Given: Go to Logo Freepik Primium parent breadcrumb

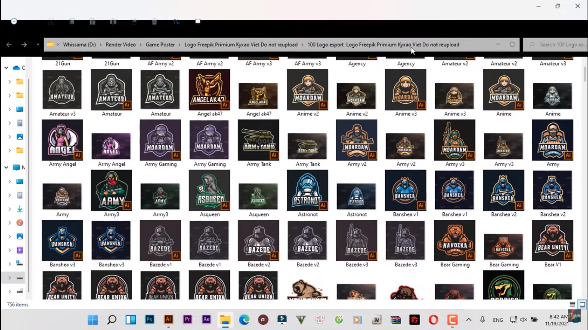Looking at the screenshot, I should [x=241, y=45].
